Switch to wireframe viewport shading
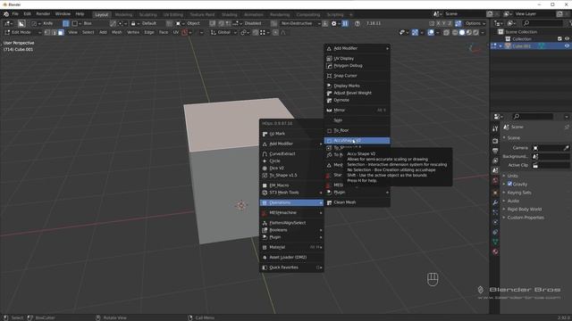This screenshot has width=572, height=321. 455,32
